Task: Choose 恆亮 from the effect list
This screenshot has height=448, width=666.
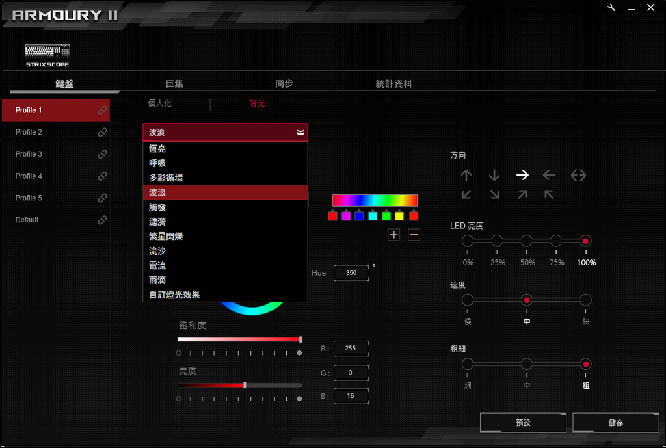Action: click(225, 149)
